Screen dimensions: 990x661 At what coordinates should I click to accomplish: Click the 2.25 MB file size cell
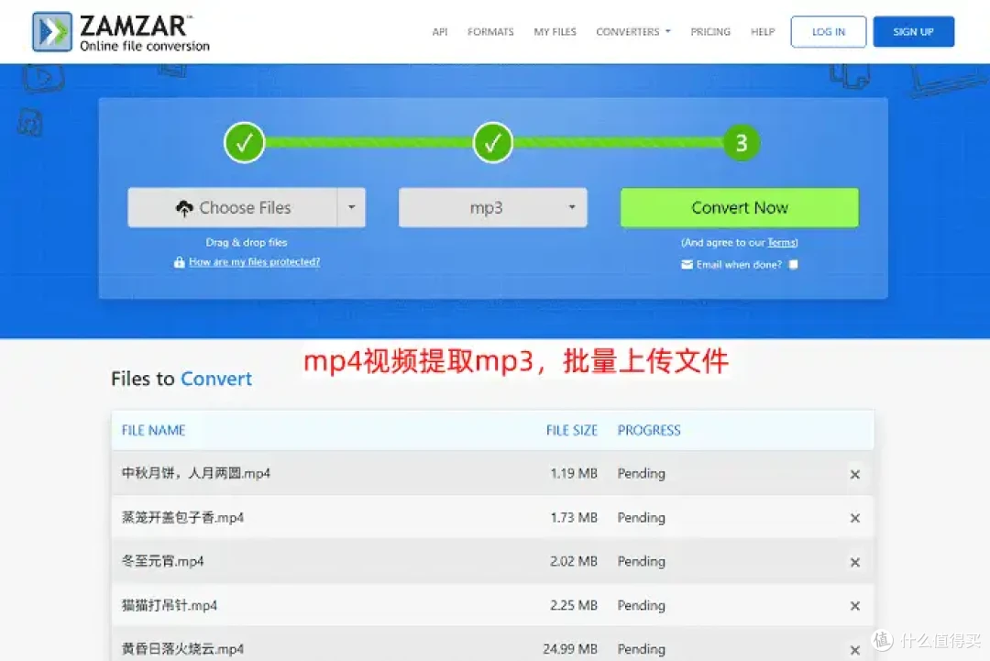point(573,605)
